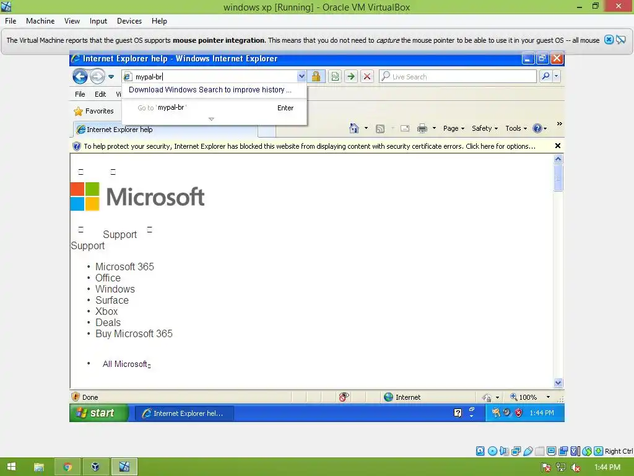This screenshot has width=634, height=476.
Task: Choose the Go to 'mypal-br' suggestion
Action: click(x=214, y=108)
